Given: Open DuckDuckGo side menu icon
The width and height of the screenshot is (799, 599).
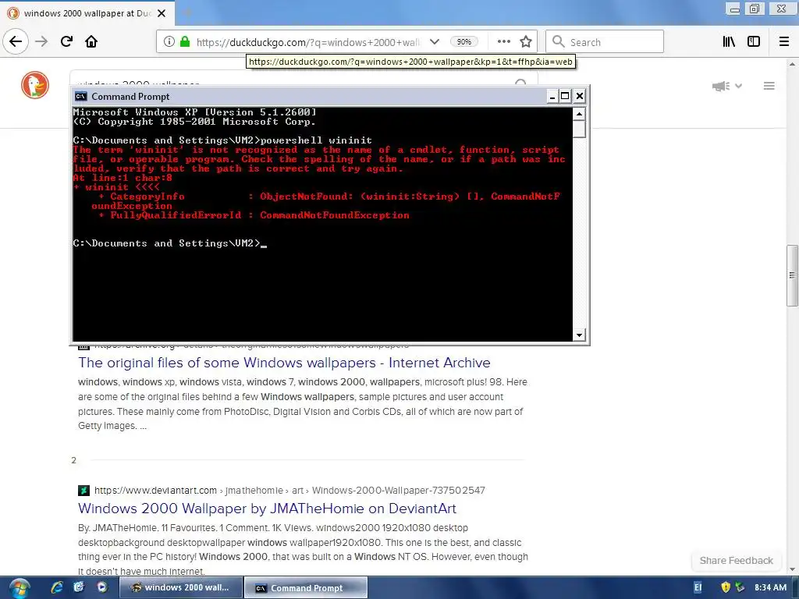Looking at the screenshot, I should pyautogui.click(x=769, y=86).
